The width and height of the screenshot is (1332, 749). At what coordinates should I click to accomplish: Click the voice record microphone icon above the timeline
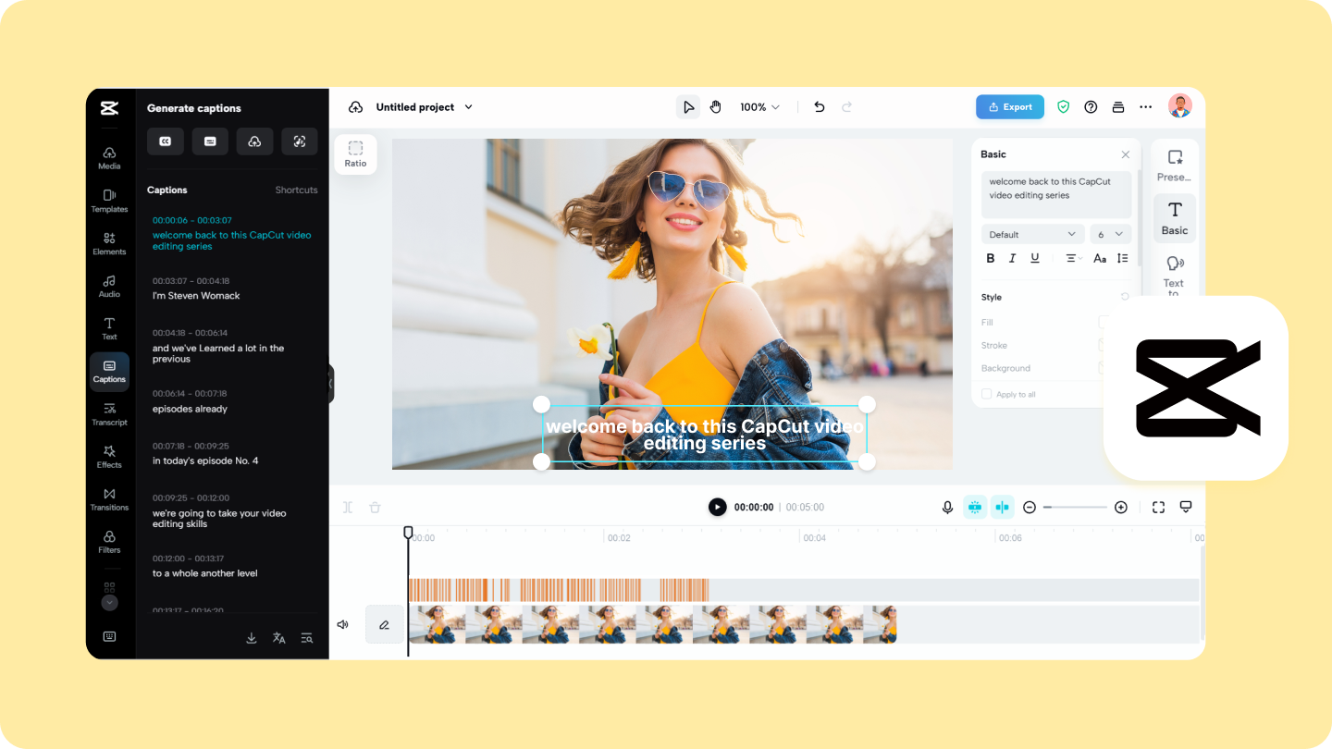[x=947, y=507]
